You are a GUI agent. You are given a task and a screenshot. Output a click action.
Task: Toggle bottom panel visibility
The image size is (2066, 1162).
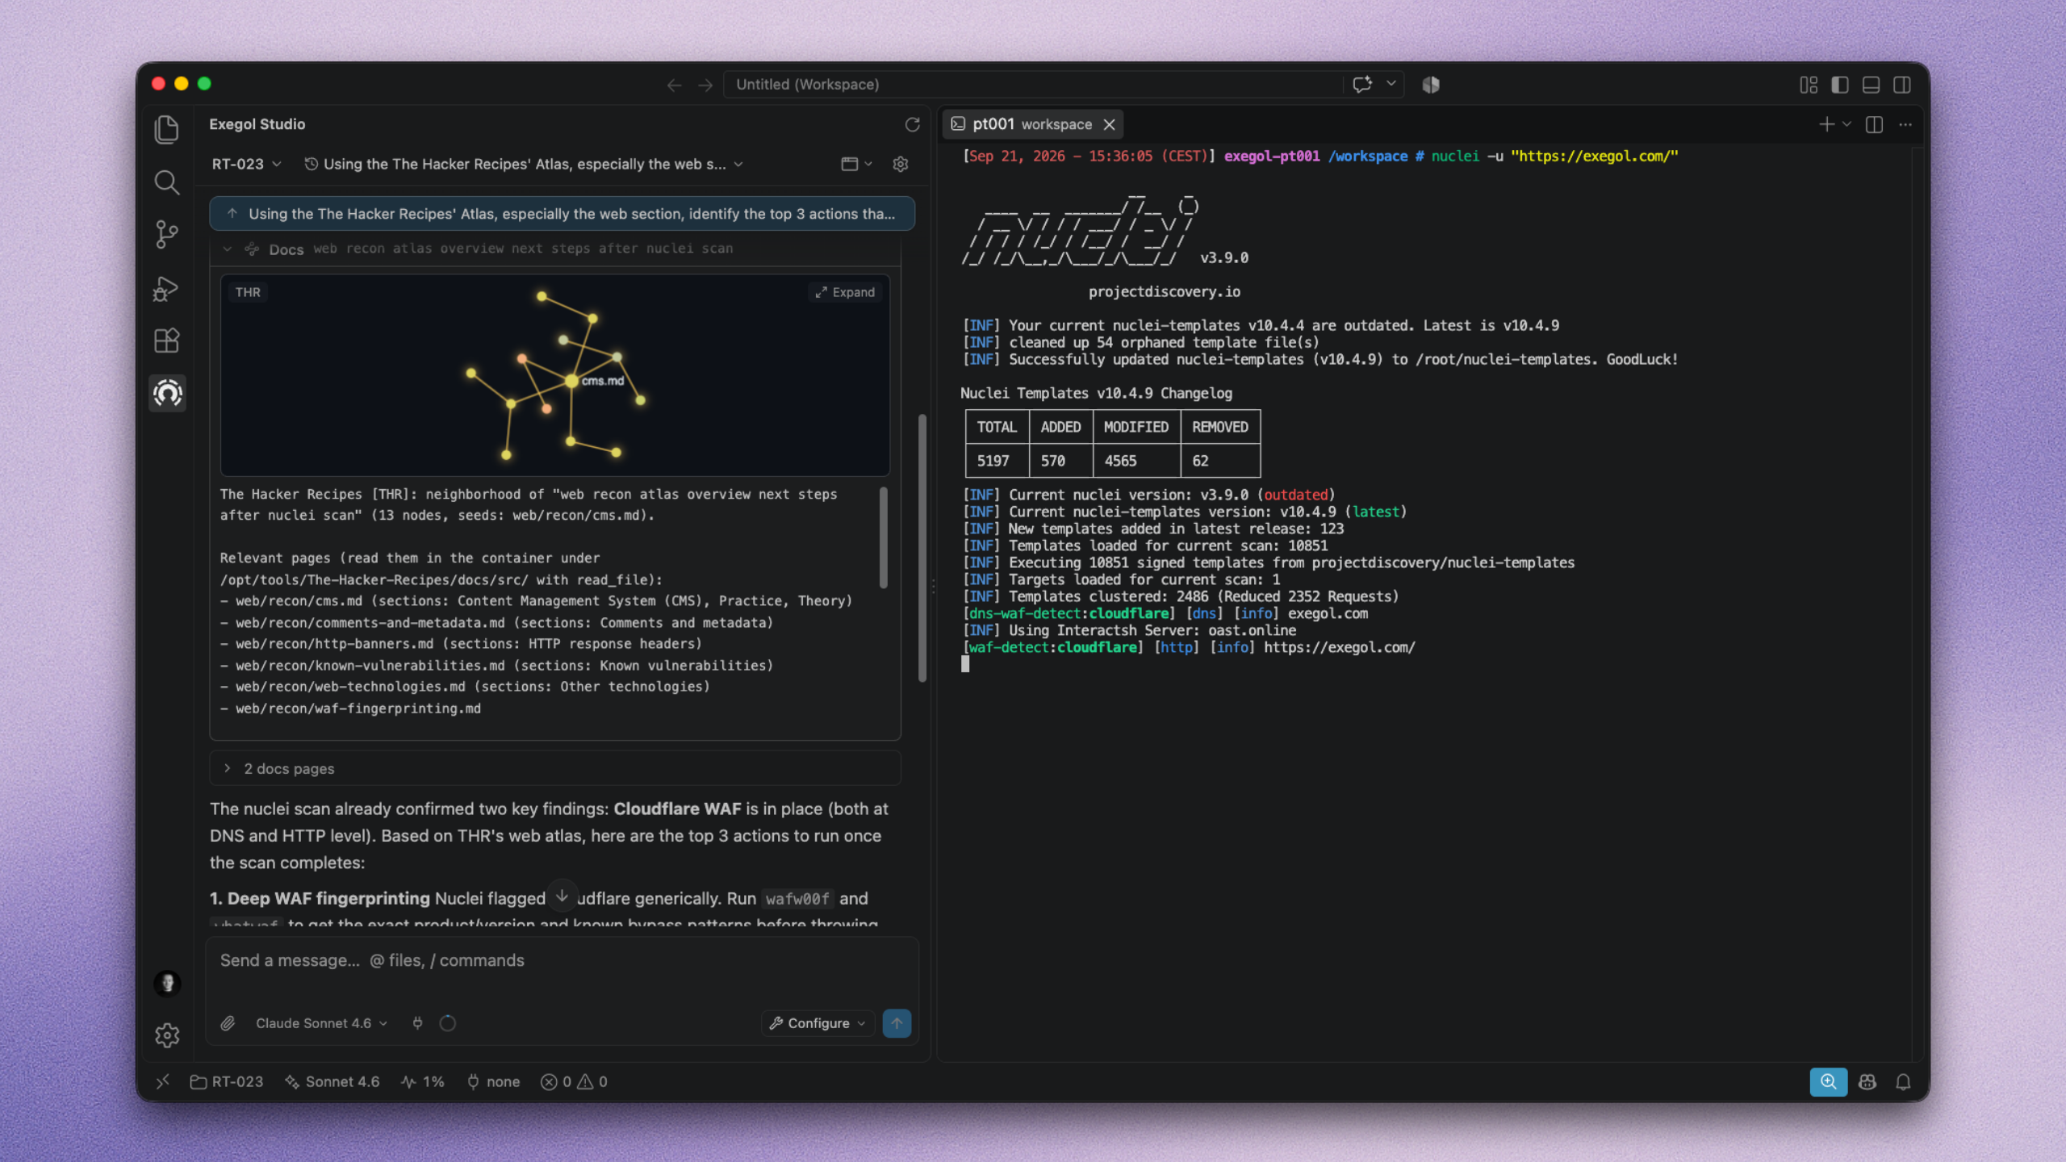pyautogui.click(x=1871, y=85)
